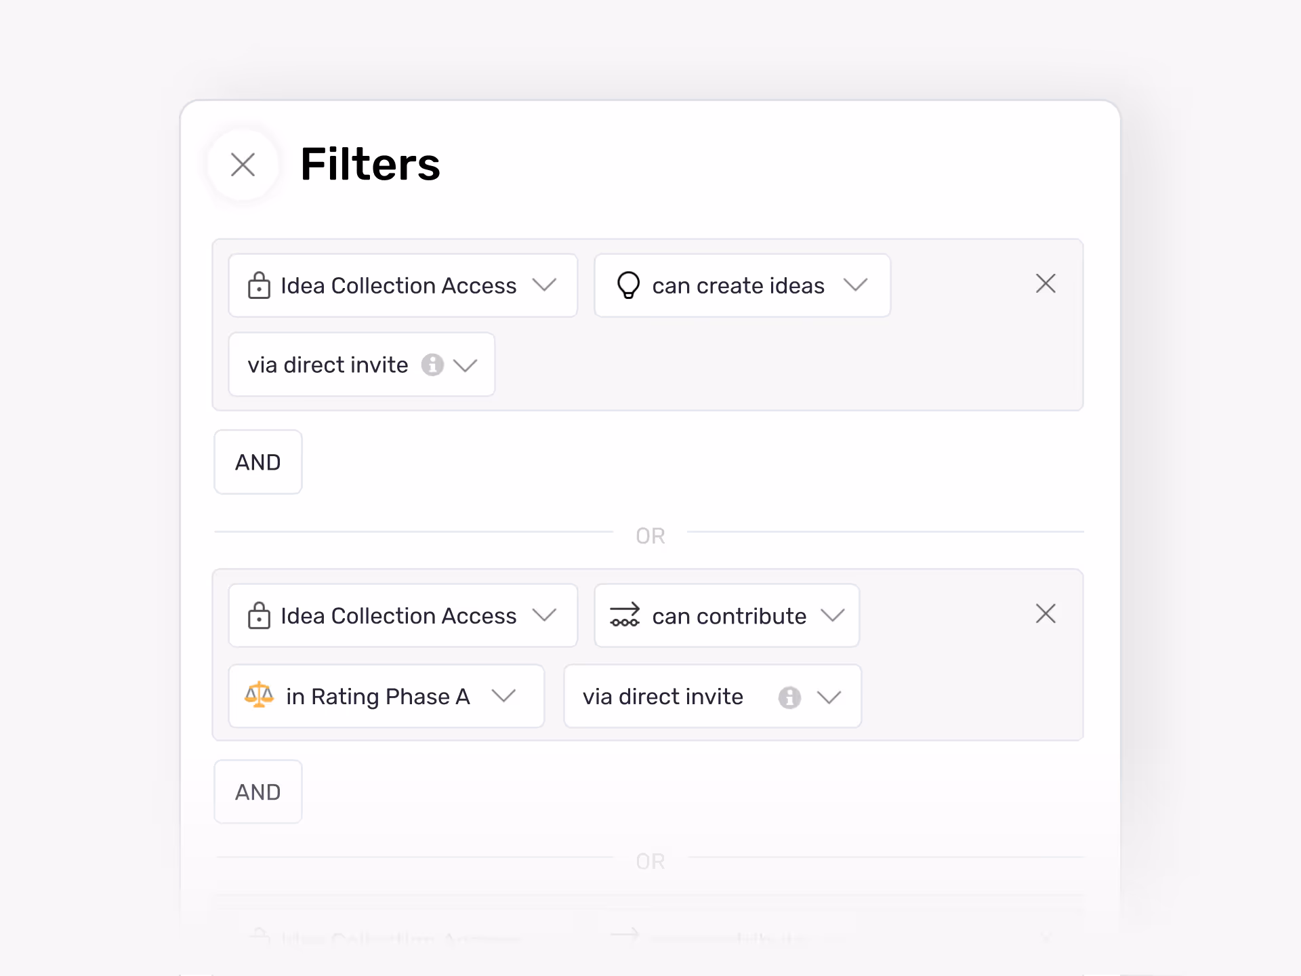Click the Filters heading text
1301x976 pixels.
coord(370,165)
